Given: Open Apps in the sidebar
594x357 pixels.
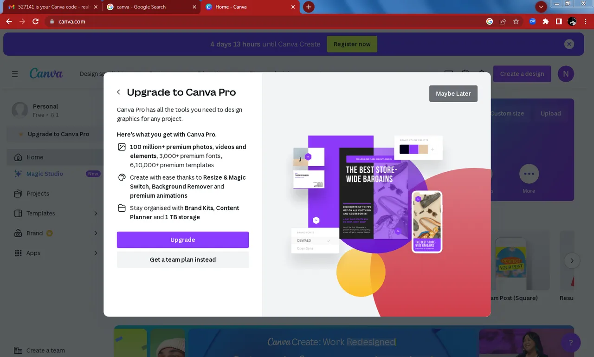Looking at the screenshot, I should (54, 253).
